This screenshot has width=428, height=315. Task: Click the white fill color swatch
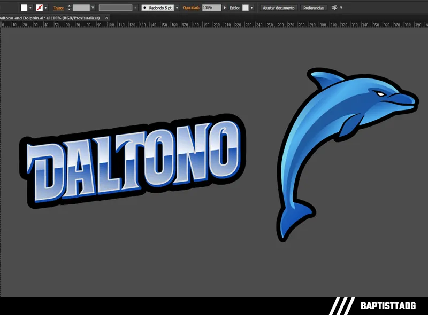(24, 7)
